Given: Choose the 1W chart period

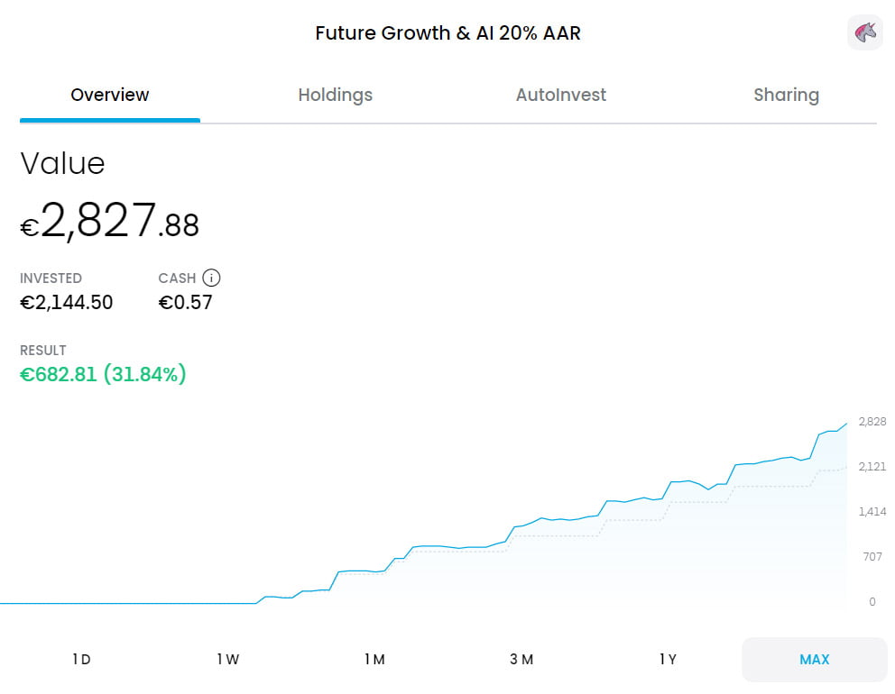Looking at the screenshot, I should tap(227, 660).
